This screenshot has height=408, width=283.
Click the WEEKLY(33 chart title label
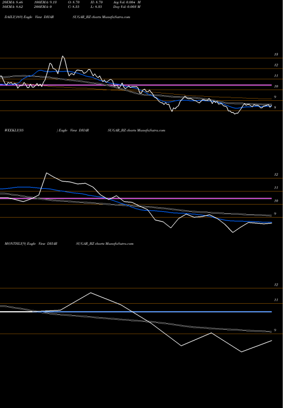[14, 130]
